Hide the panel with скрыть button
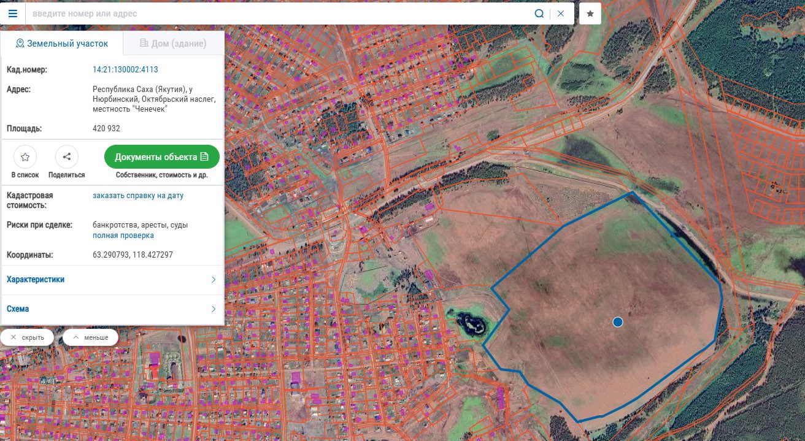The width and height of the screenshot is (805, 441). [27, 338]
